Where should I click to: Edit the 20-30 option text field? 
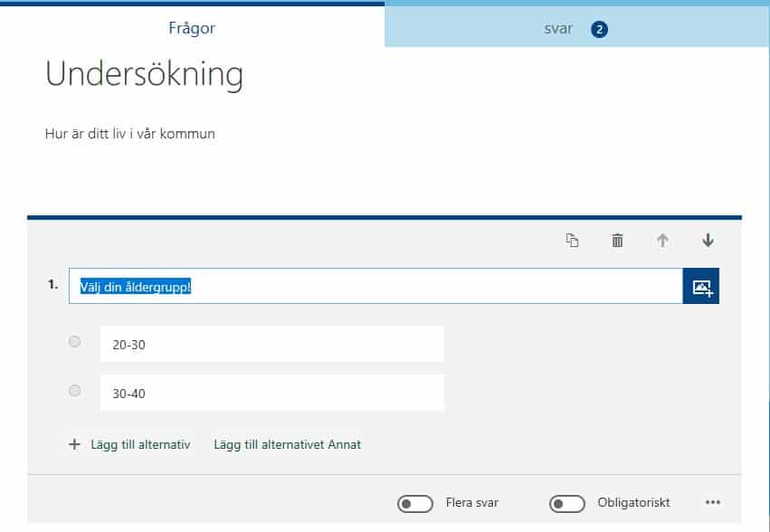pos(271,344)
